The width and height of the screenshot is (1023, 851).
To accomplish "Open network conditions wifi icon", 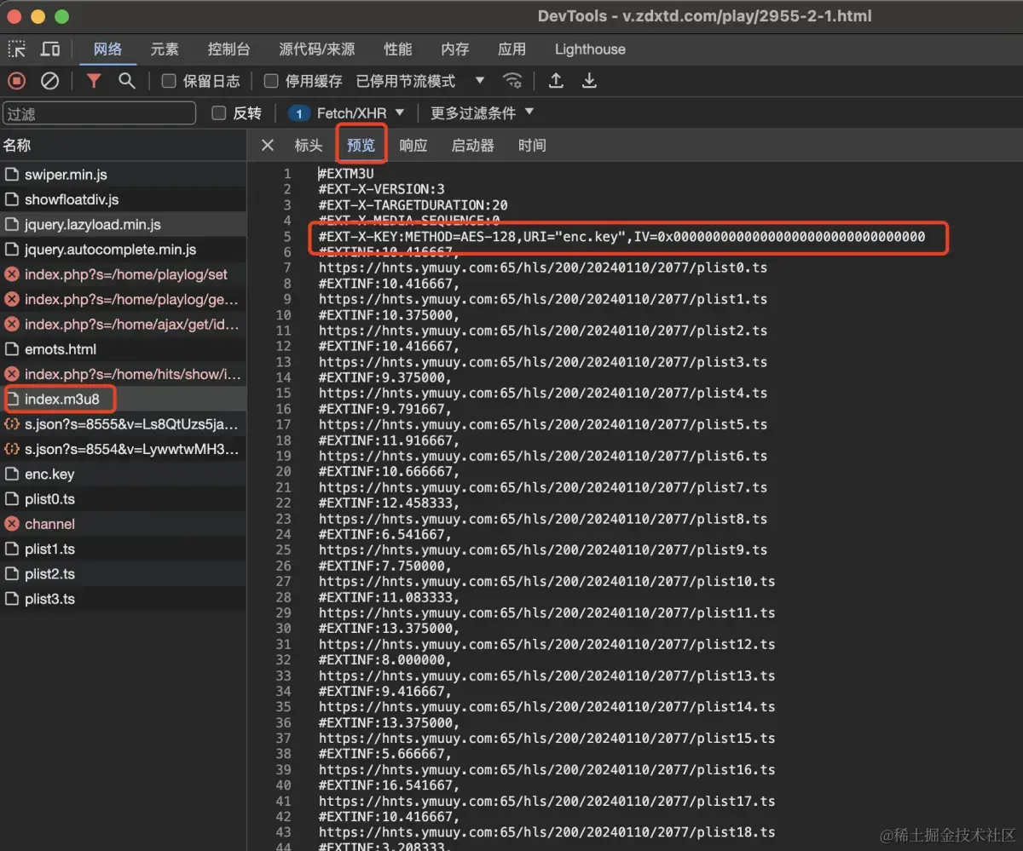I will pyautogui.click(x=512, y=81).
